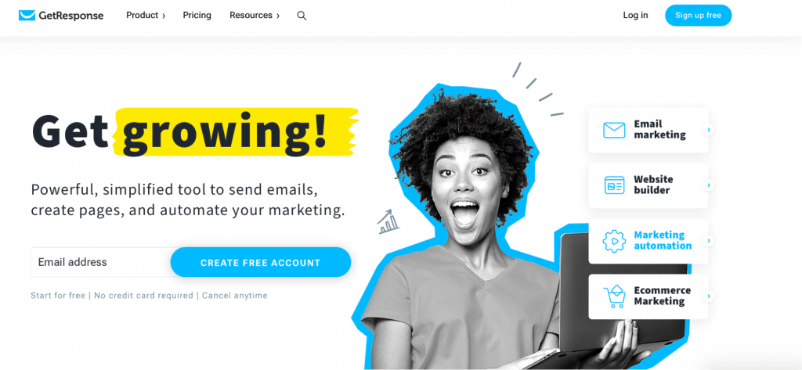Open search via magnifying glass icon
The width and height of the screenshot is (802, 370).
(302, 16)
